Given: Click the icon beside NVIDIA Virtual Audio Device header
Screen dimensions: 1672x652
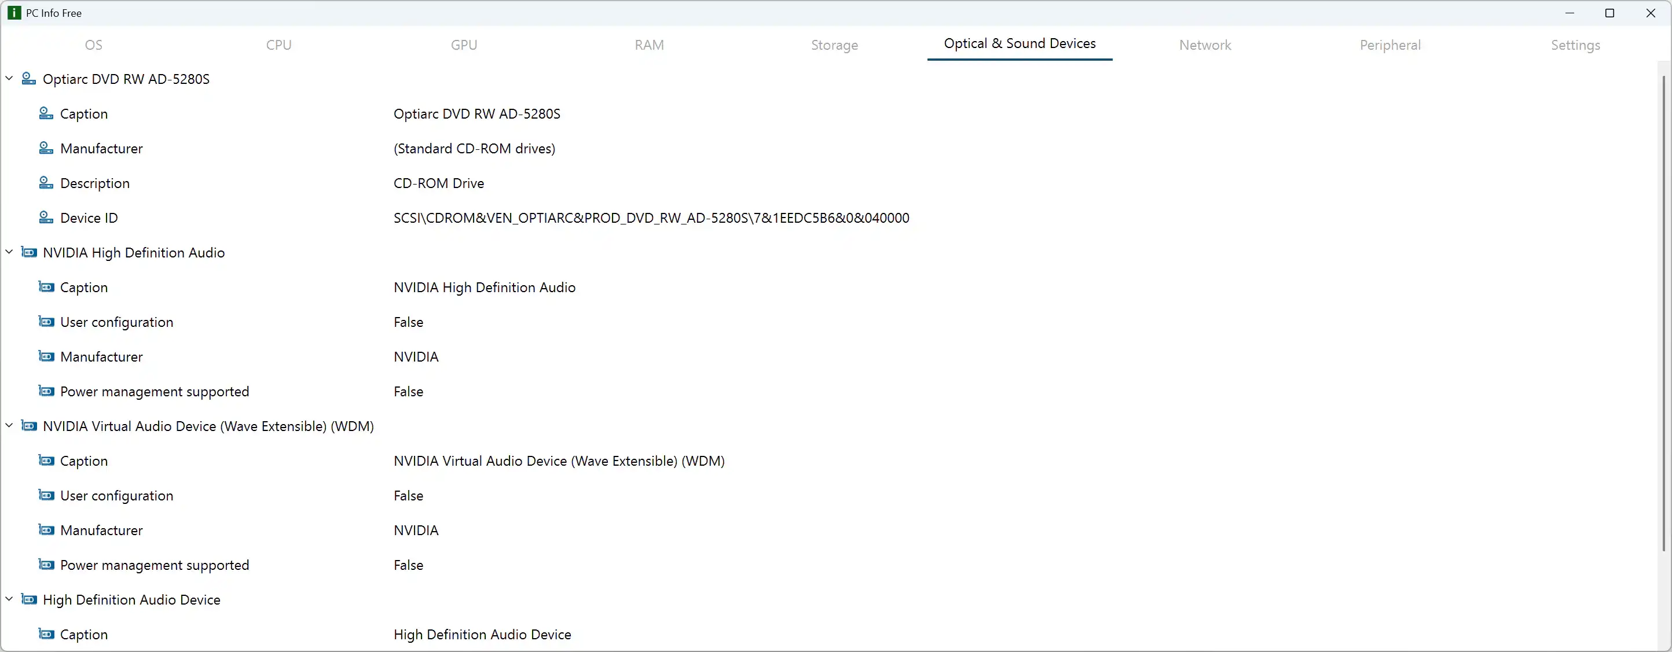Looking at the screenshot, I should pos(28,426).
